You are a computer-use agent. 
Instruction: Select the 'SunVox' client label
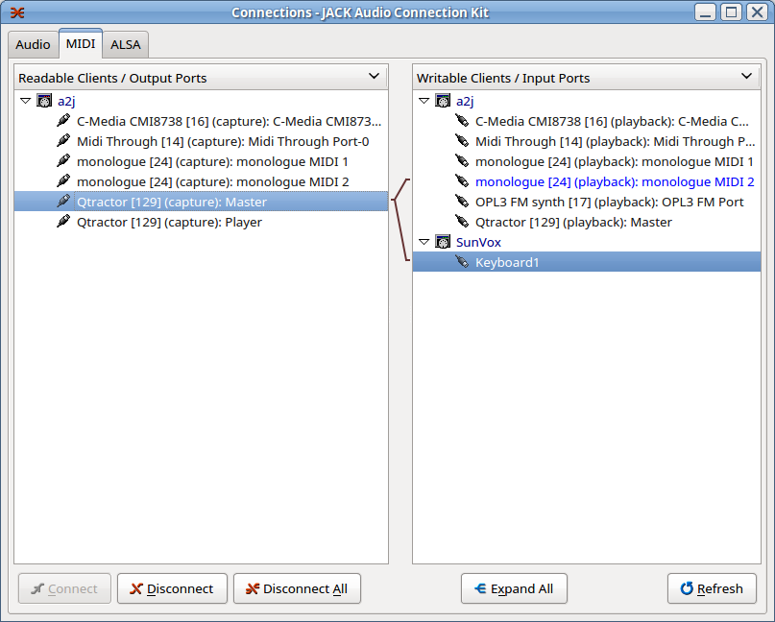click(478, 242)
